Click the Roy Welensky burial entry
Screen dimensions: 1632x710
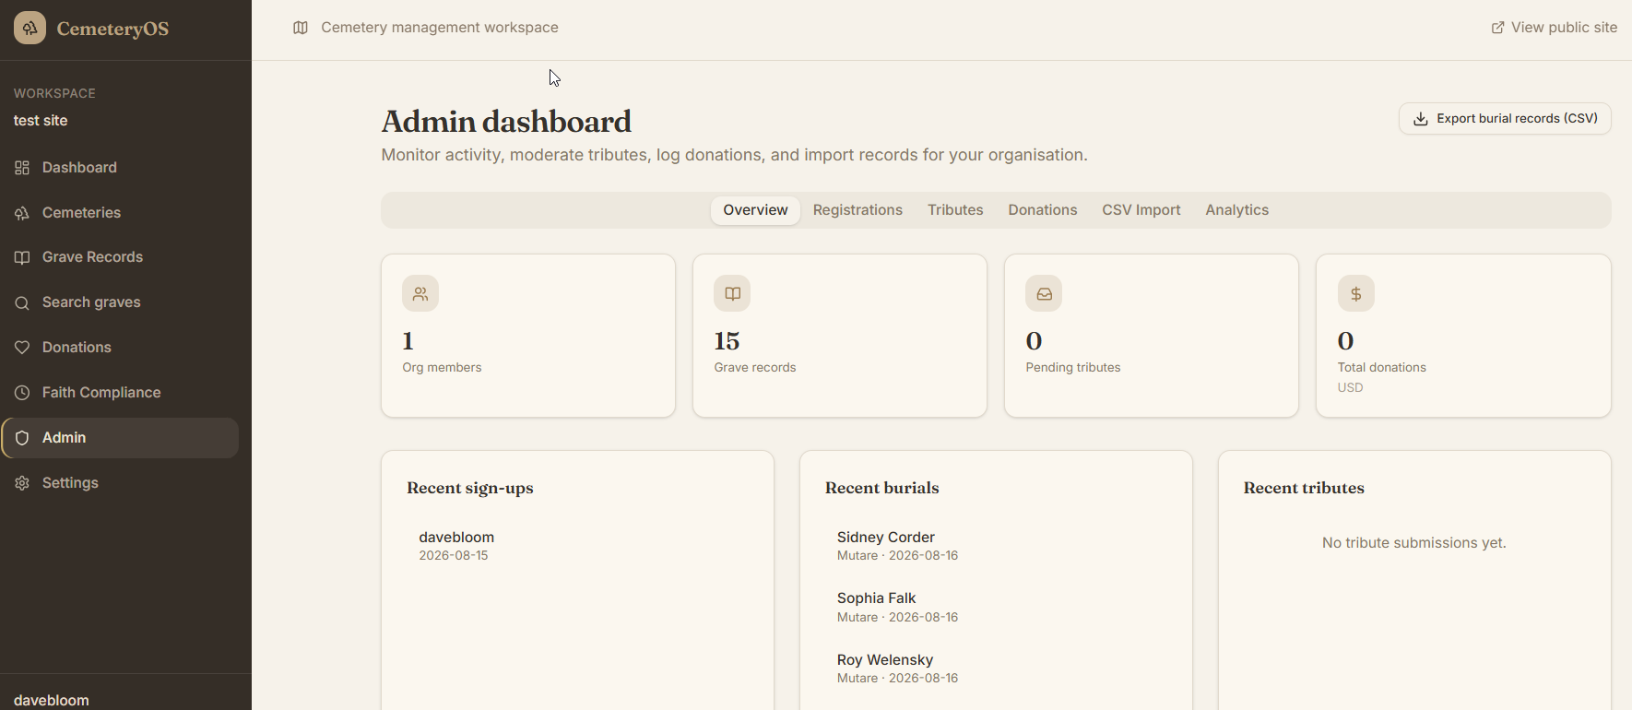[x=996, y=669]
